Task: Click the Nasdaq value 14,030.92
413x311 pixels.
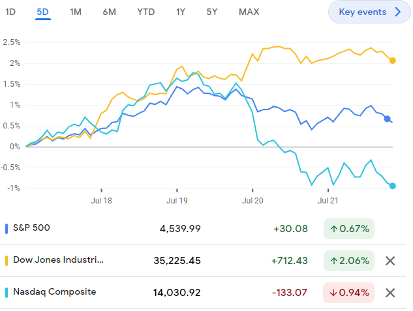Action: [177, 293]
